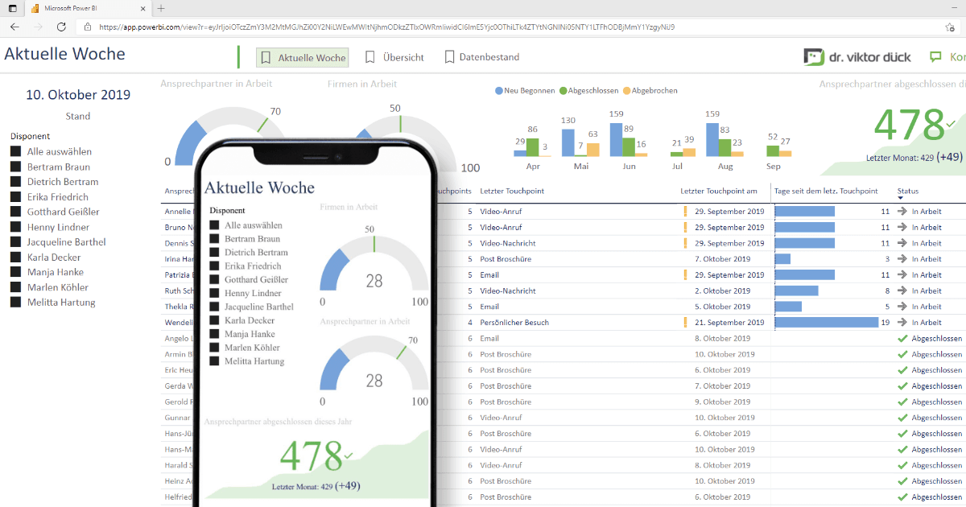
Task: Click the bookmark icon beside Datenbestand
Action: pyautogui.click(x=449, y=58)
